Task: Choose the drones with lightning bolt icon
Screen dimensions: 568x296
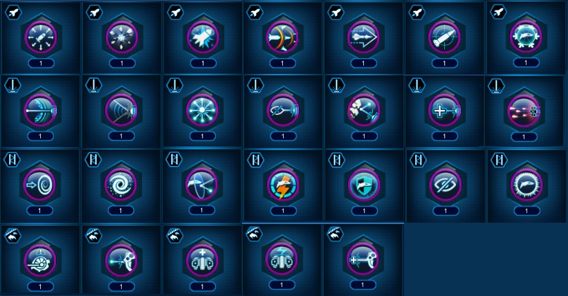Action: [282, 259]
